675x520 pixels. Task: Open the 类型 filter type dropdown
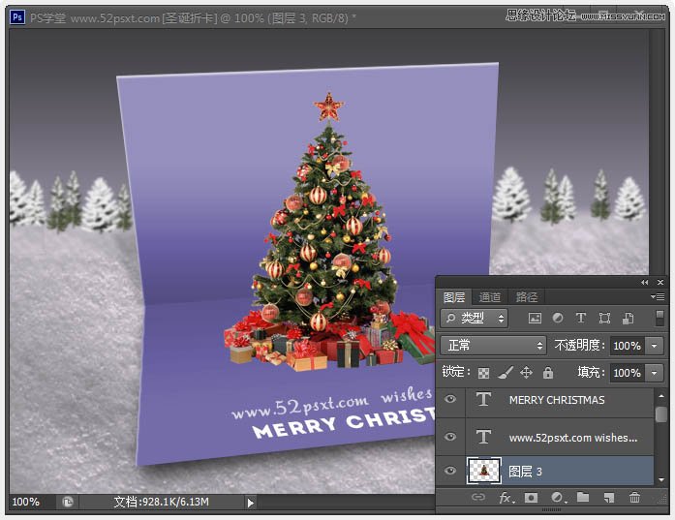point(475,318)
